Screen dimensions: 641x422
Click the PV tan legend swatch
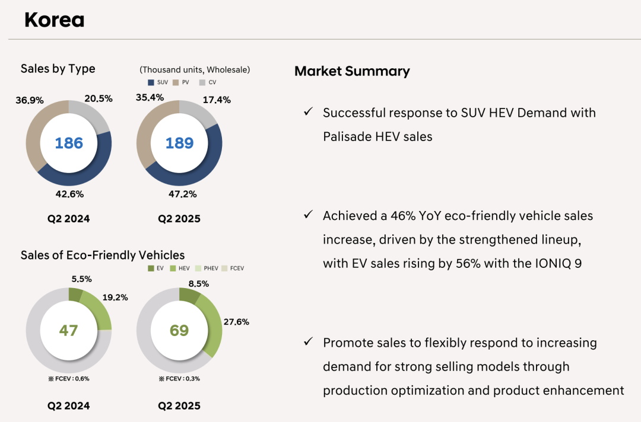click(x=177, y=82)
